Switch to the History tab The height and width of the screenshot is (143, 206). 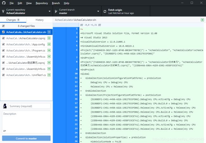click(x=39, y=20)
